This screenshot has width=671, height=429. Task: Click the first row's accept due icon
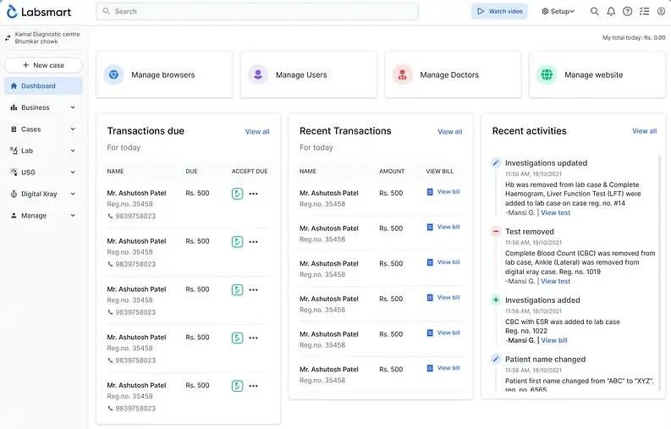pyautogui.click(x=237, y=194)
